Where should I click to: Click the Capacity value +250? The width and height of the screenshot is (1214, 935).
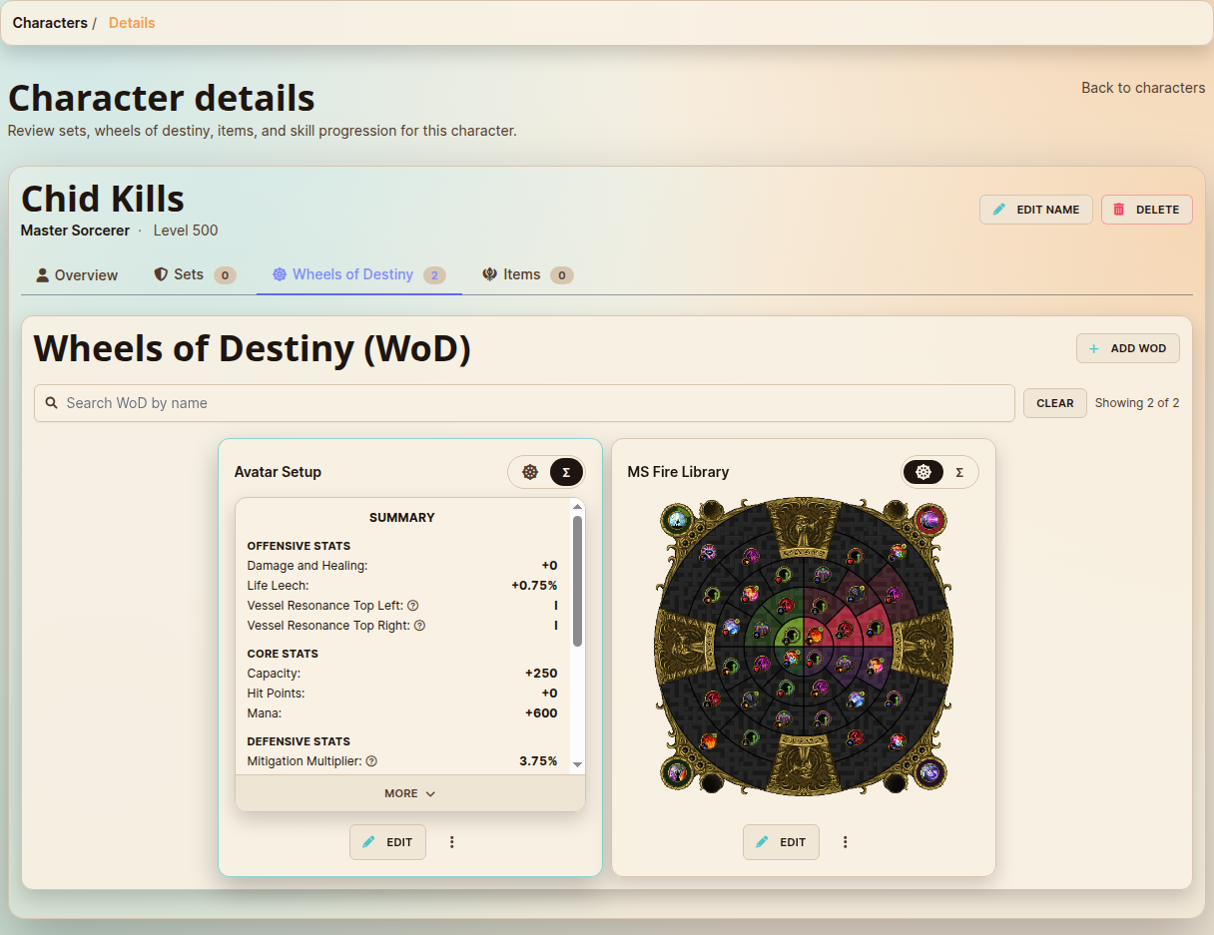pos(541,674)
